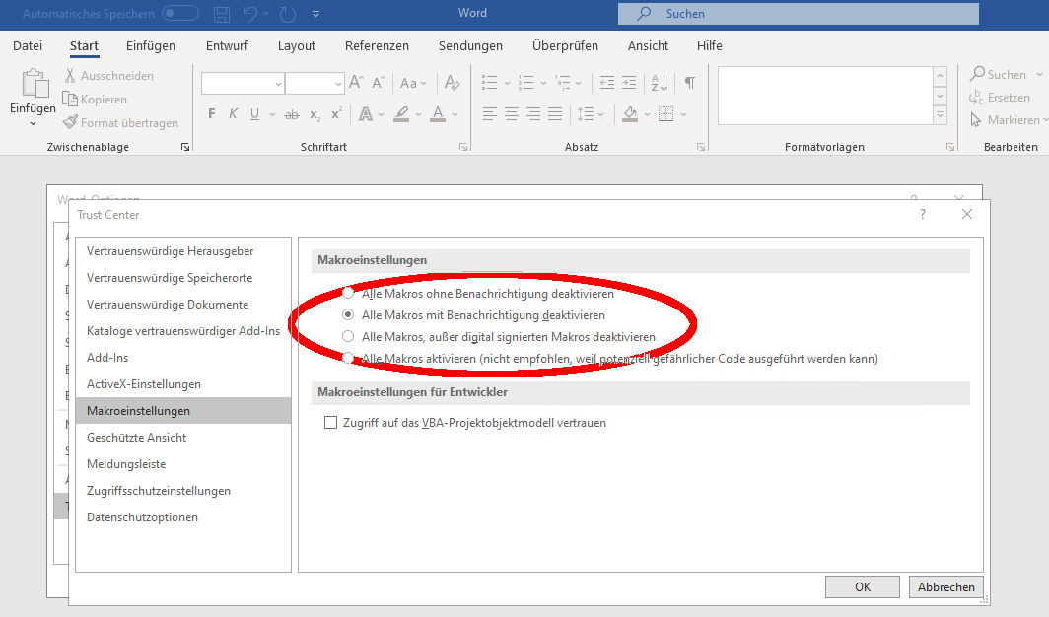1049x617 pixels.
Task: Open the Einfügen ribbon tab
Action: (151, 45)
